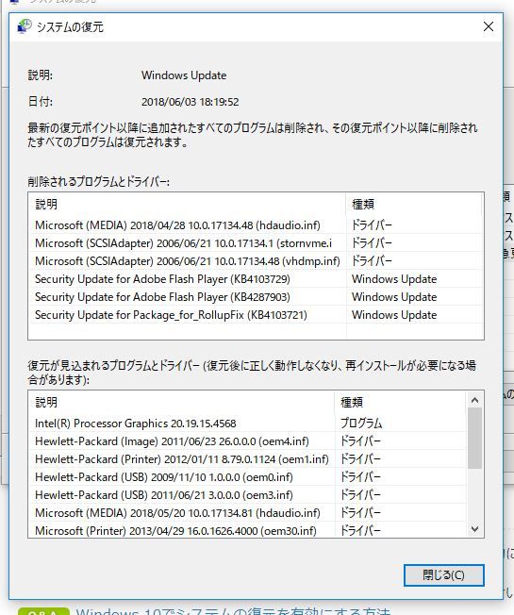Viewport: 514px width, 615px height.
Task: Click 種類 column header in deleted programs list
Action: point(414,204)
